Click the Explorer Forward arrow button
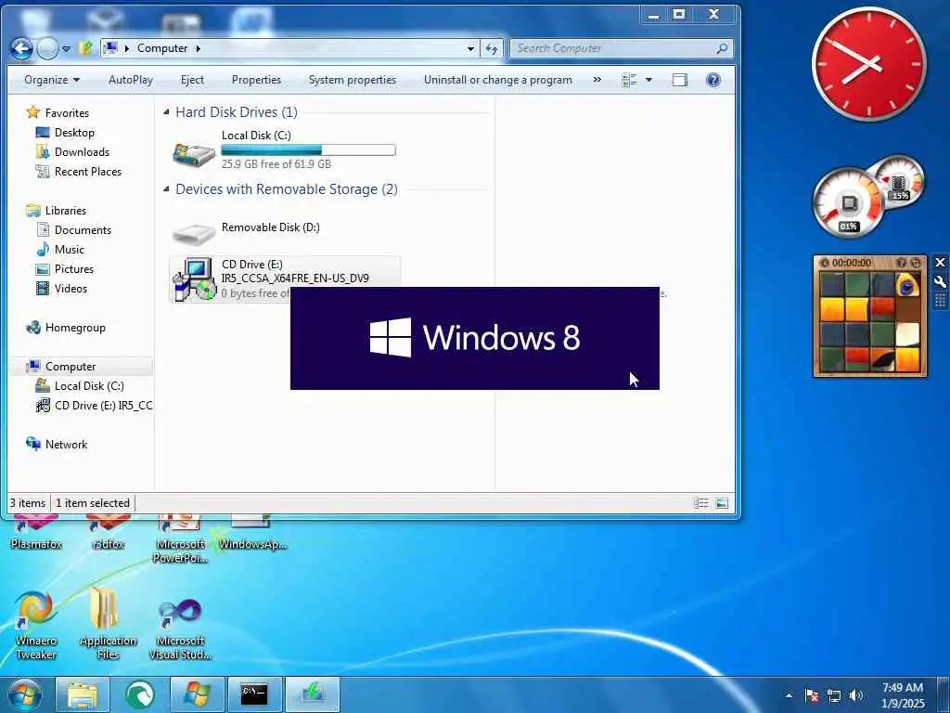The image size is (950, 713). 47,48
